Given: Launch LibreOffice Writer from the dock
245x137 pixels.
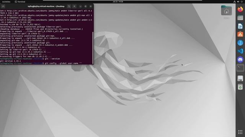Looking at the screenshot, I should tap(240, 26).
